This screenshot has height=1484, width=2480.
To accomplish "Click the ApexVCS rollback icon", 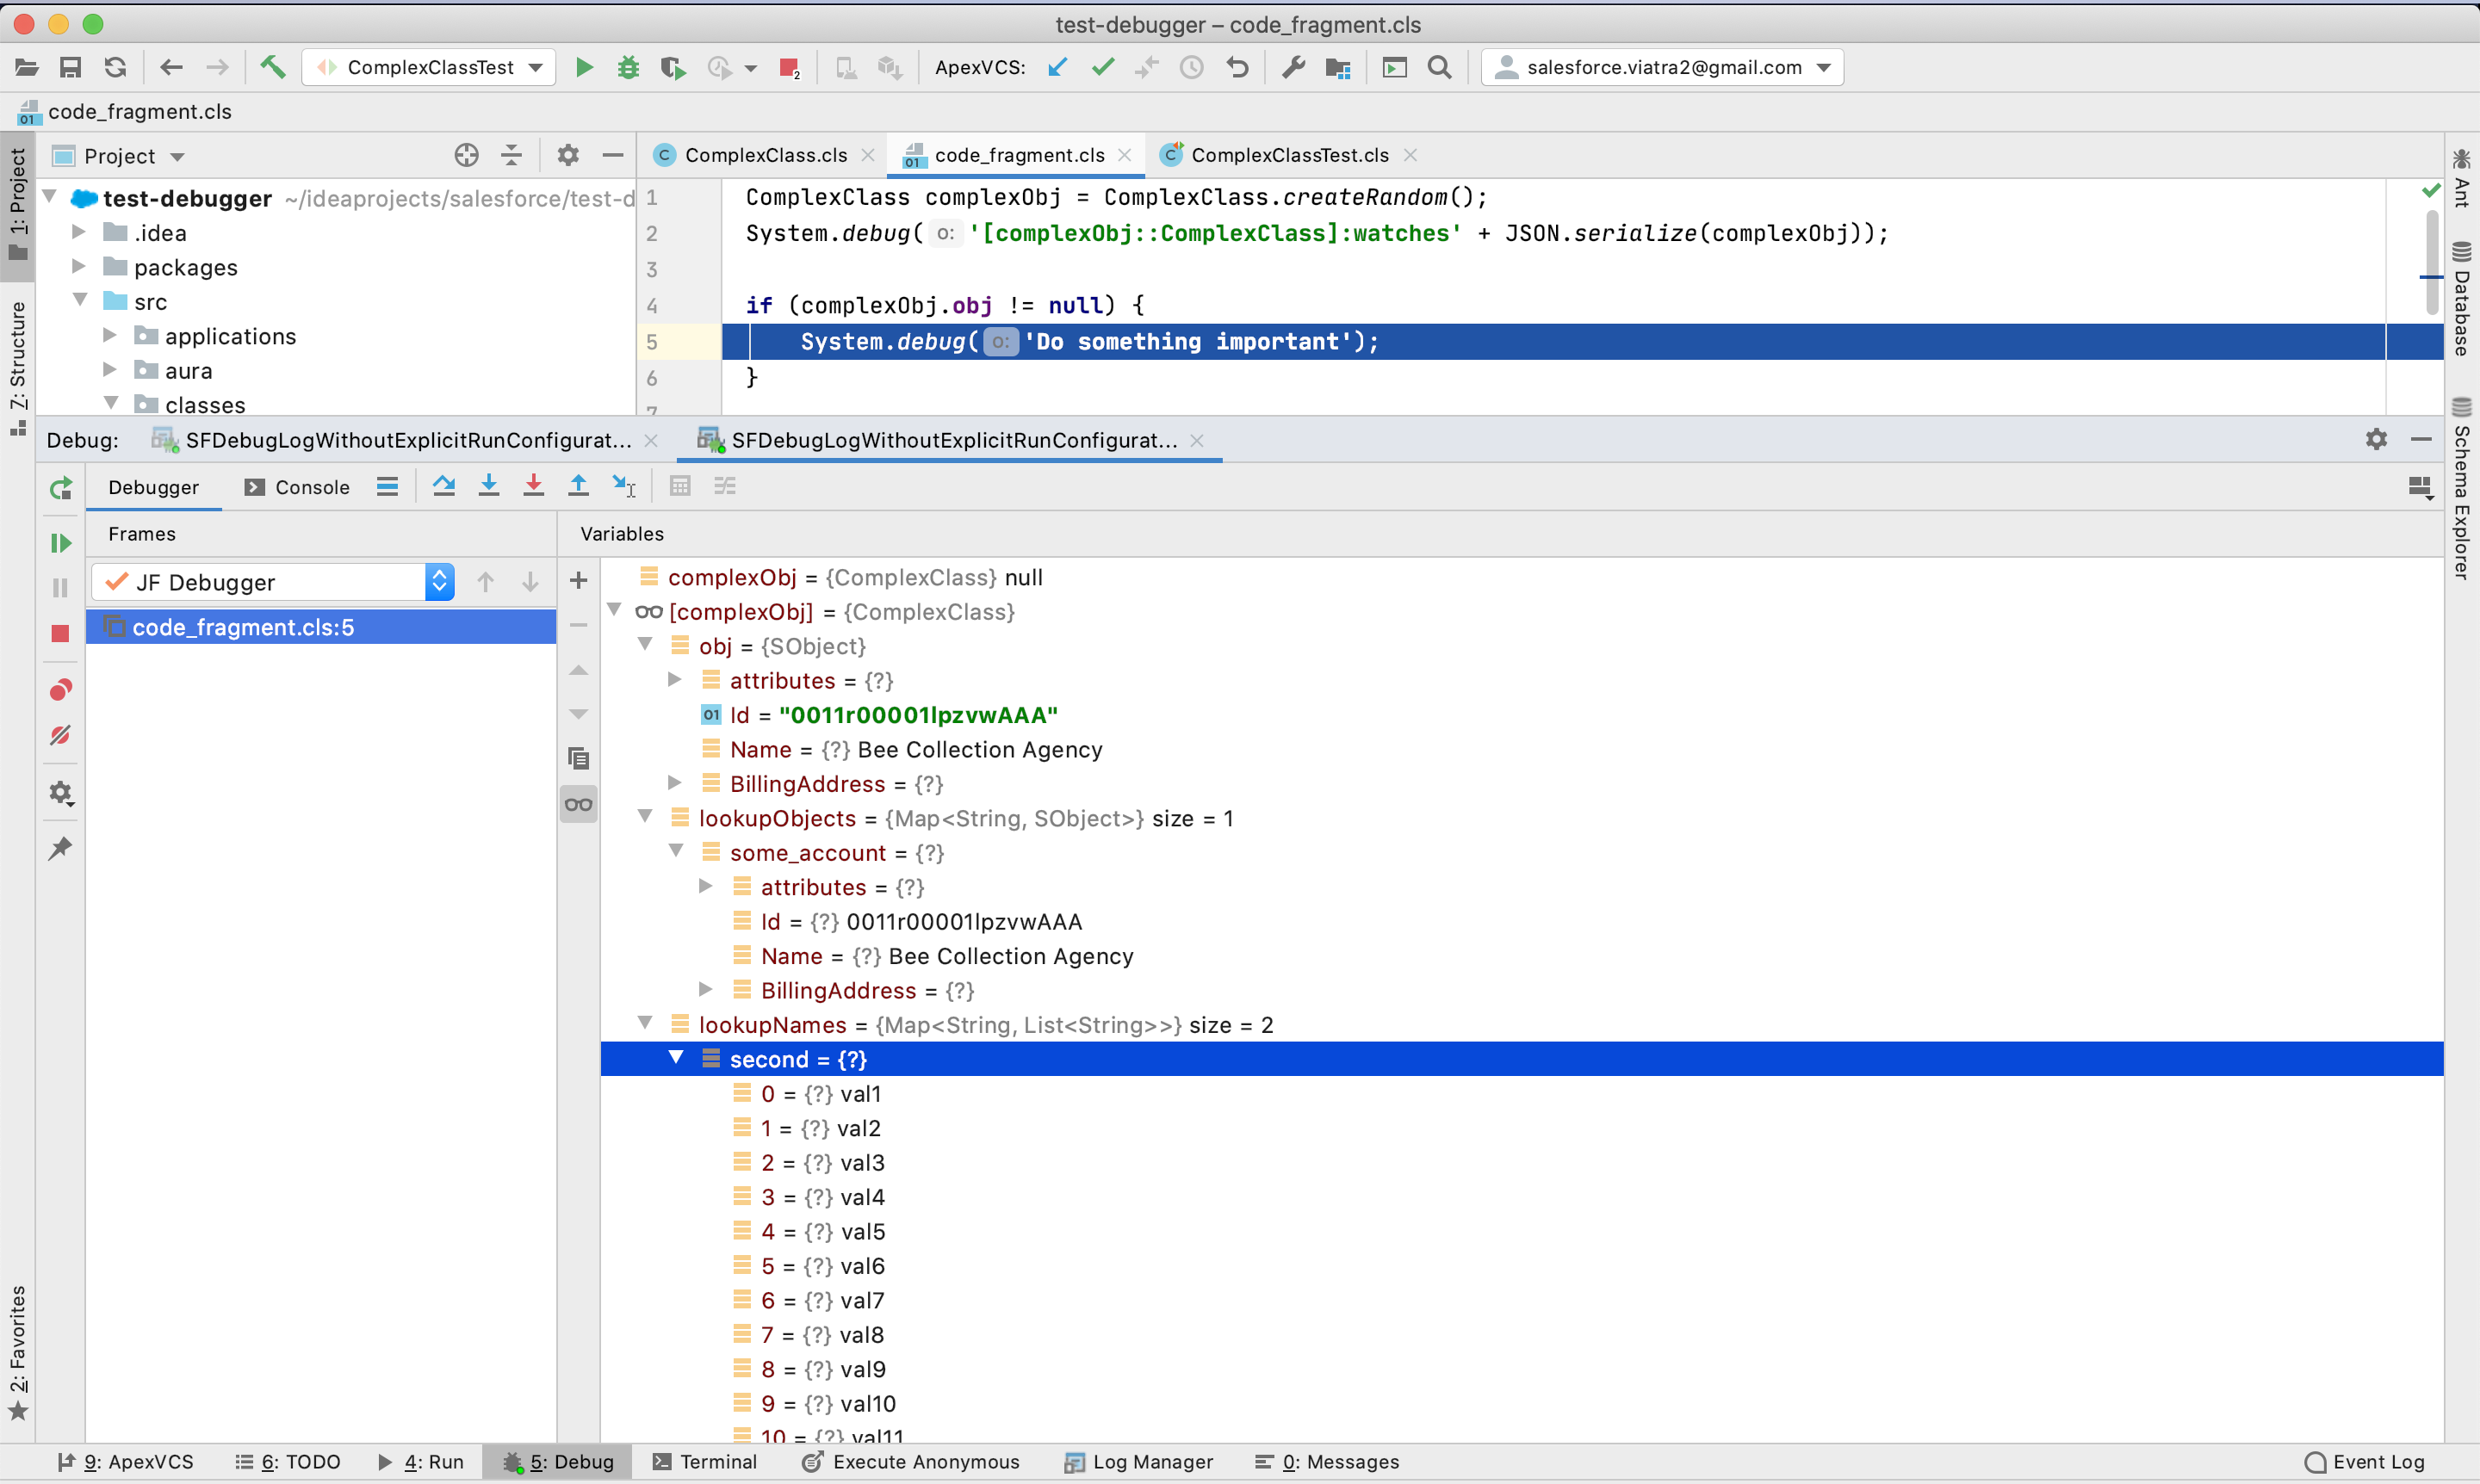I will click(1237, 67).
